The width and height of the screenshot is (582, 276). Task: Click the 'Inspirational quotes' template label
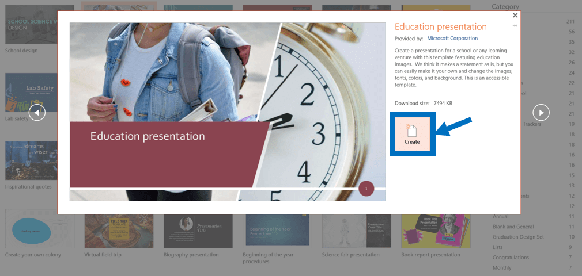coord(28,187)
